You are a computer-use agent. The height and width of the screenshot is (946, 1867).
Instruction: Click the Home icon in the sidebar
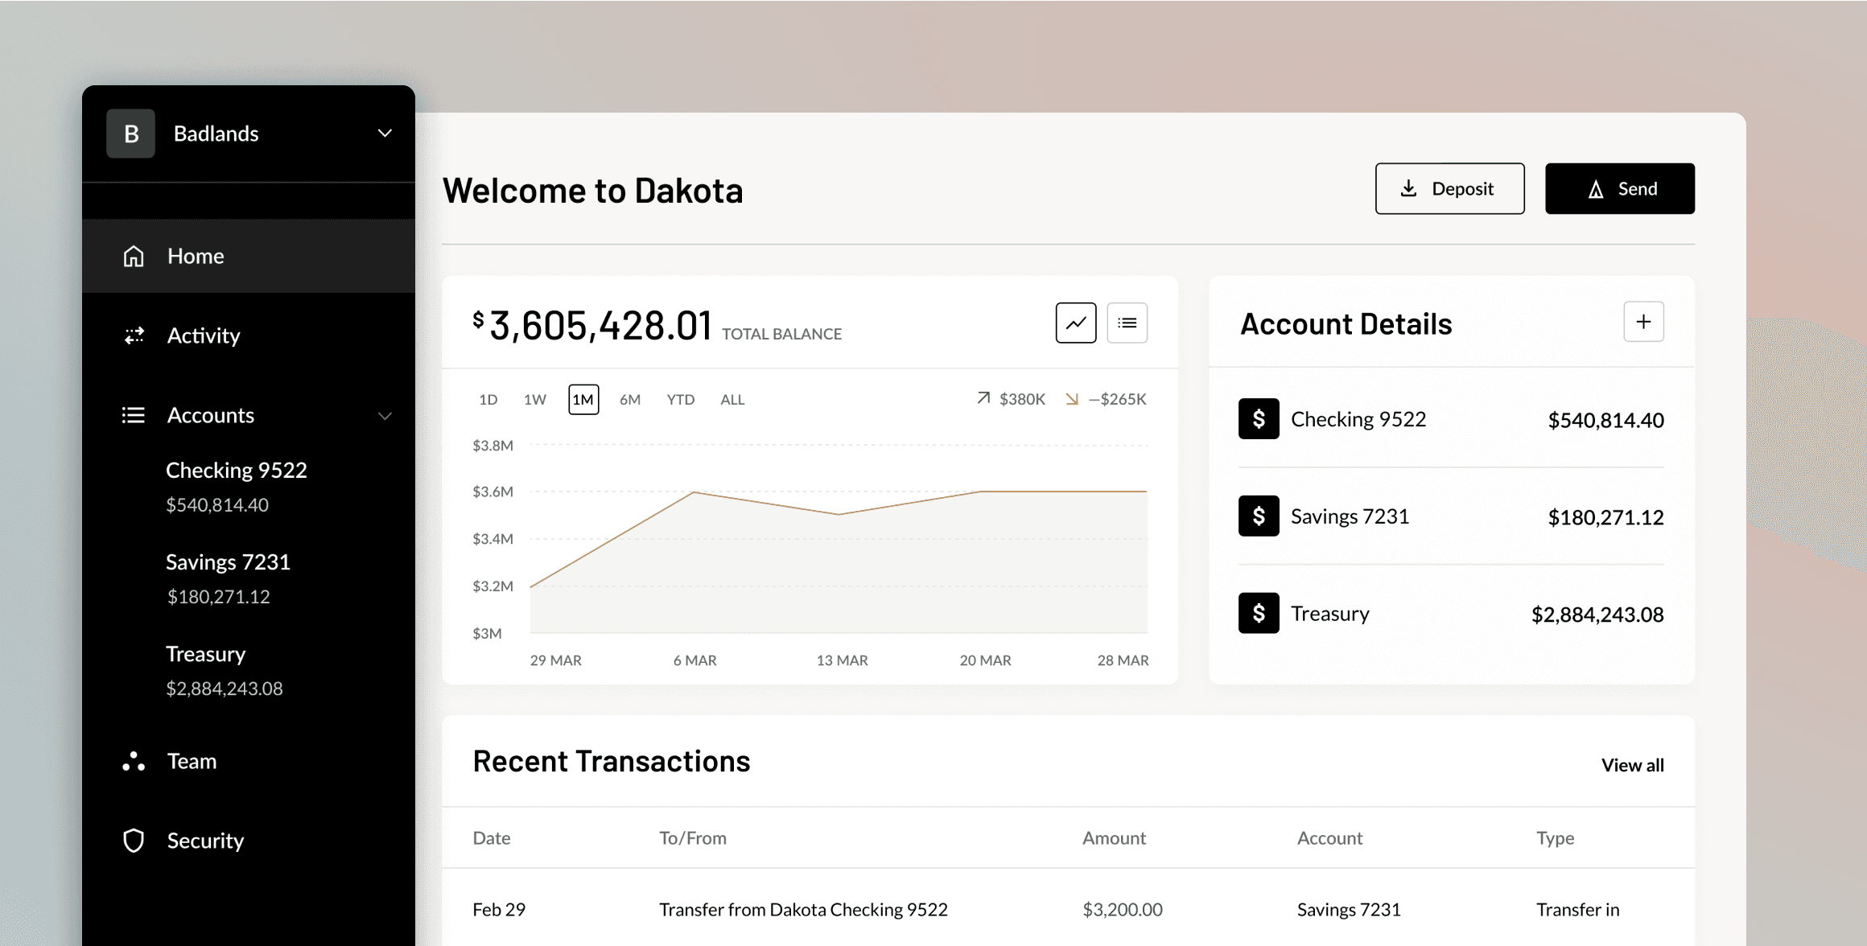click(x=134, y=255)
